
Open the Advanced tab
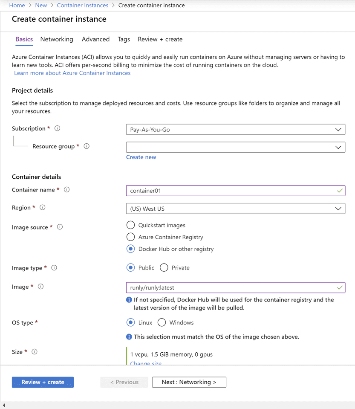coord(95,39)
